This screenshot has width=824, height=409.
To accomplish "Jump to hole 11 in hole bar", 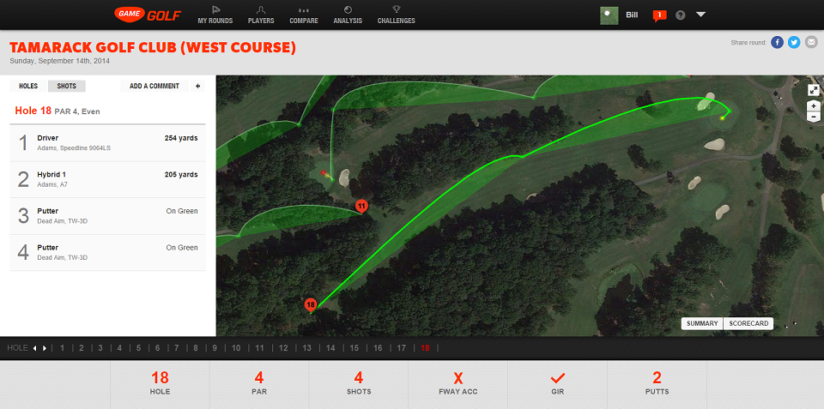I will coord(259,348).
